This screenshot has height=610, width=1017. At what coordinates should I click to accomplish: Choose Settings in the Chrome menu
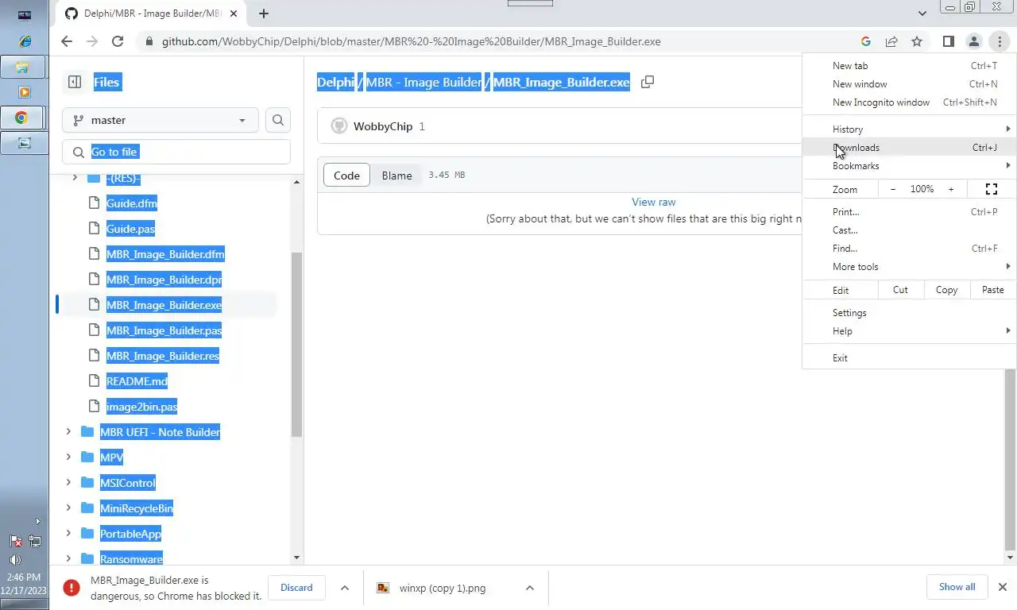909,313
